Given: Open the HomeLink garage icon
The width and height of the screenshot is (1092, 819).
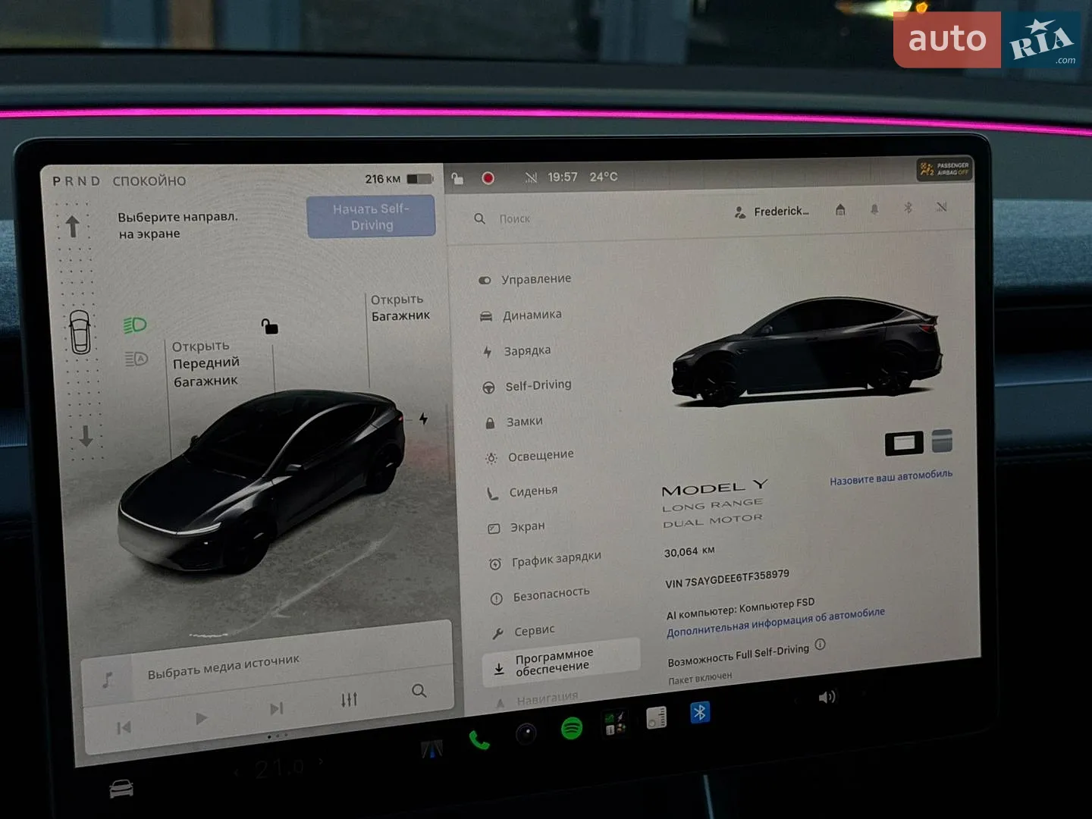Looking at the screenshot, I should tap(840, 209).
